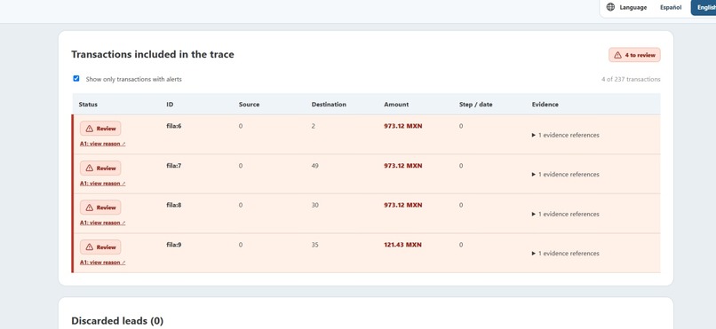716x329 pixels.
Task: Click warning triangle in fila:7 Review badge
Action: click(90, 168)
